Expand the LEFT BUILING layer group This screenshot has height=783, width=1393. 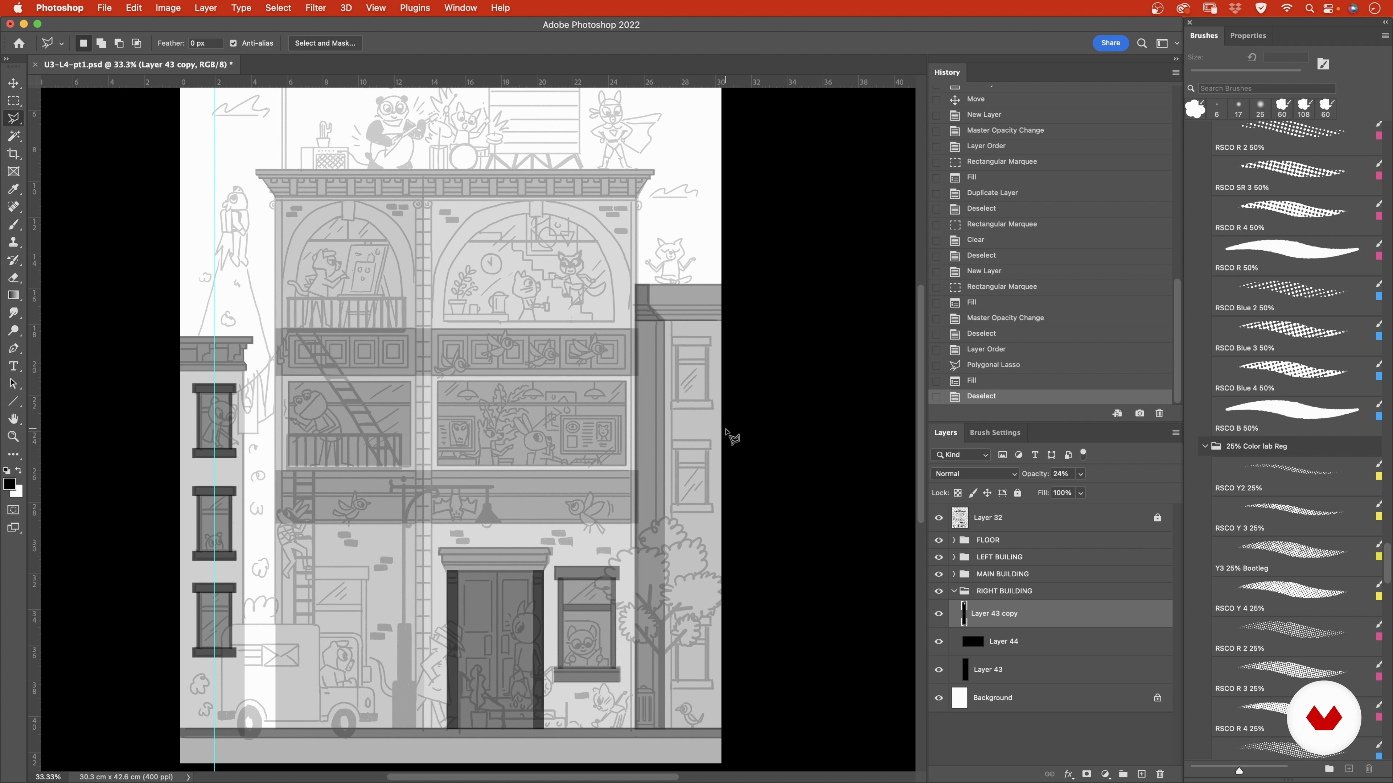pyautogui.click(x=954, y=557)
